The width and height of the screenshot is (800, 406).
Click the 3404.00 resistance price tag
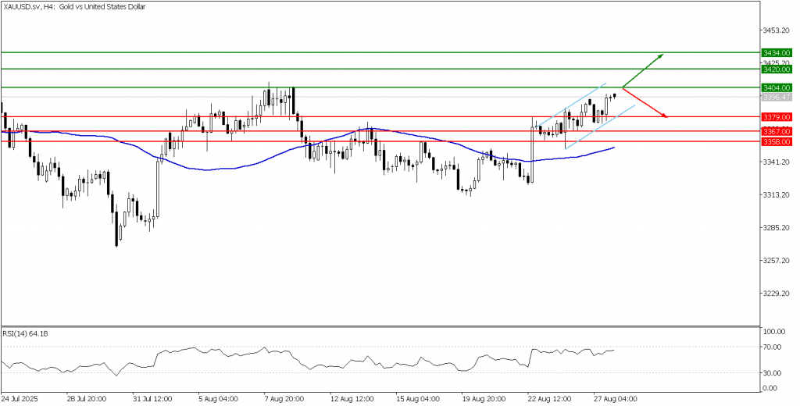tap(777, 87)
